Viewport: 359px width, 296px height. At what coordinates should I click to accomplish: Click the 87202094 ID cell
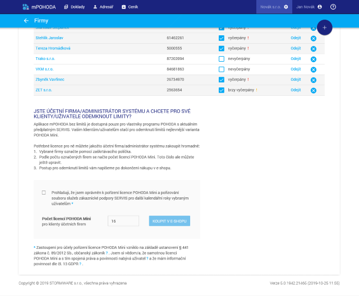[x=175, y=59]
